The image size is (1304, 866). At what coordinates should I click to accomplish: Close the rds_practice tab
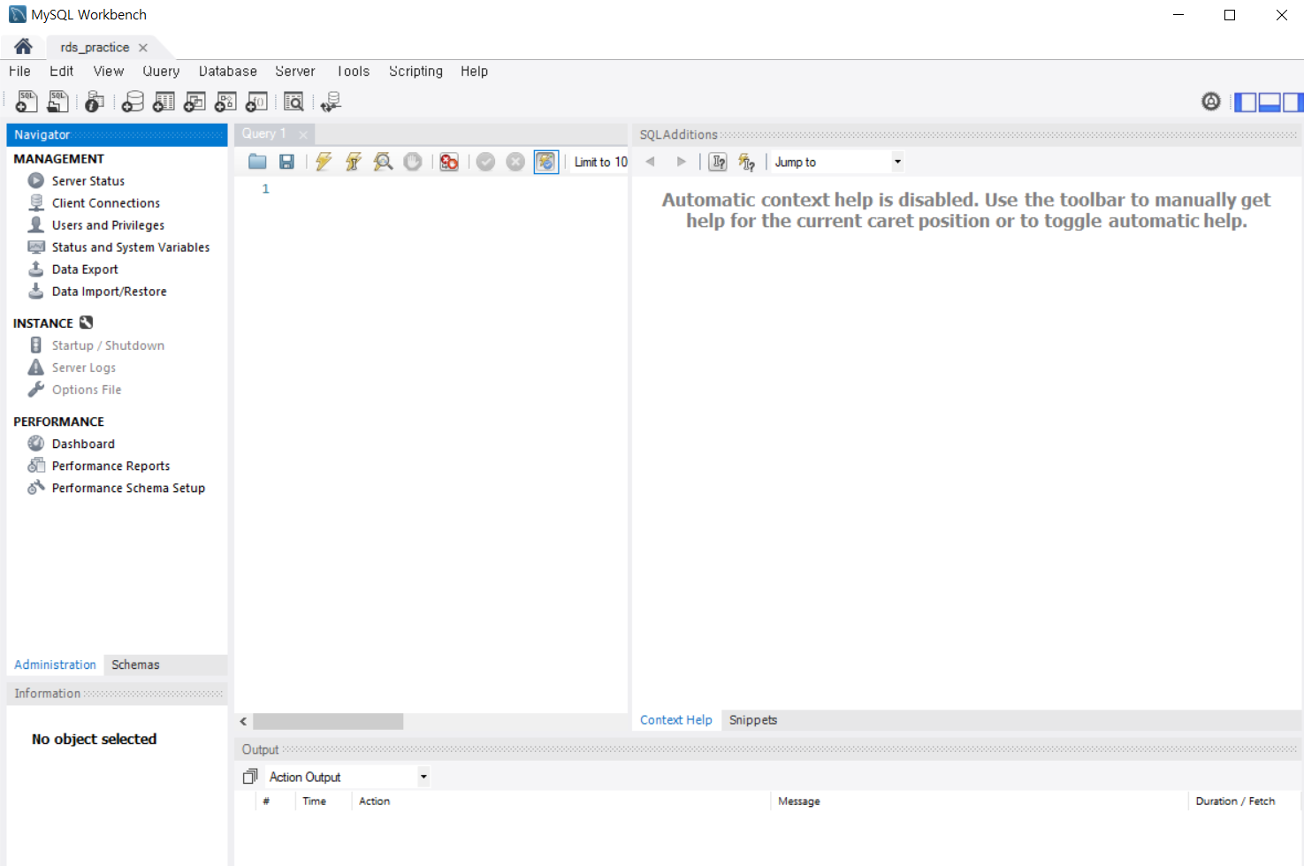(143, 48)
